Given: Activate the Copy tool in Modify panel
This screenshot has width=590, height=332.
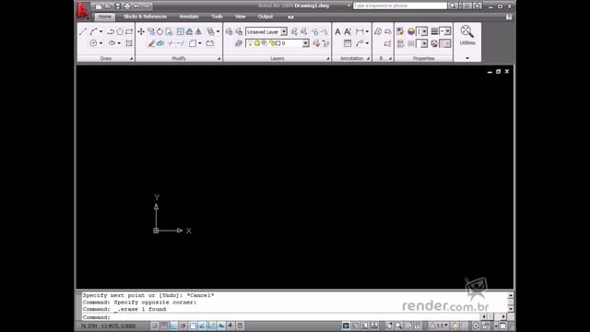Looking at the screenshot, I should 151,31.
